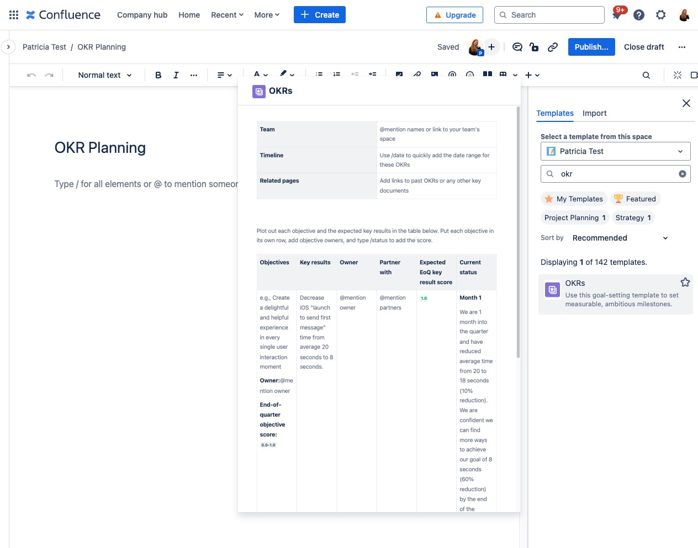Insert a bulleted list
698x548 pixels.
(319, 75)
